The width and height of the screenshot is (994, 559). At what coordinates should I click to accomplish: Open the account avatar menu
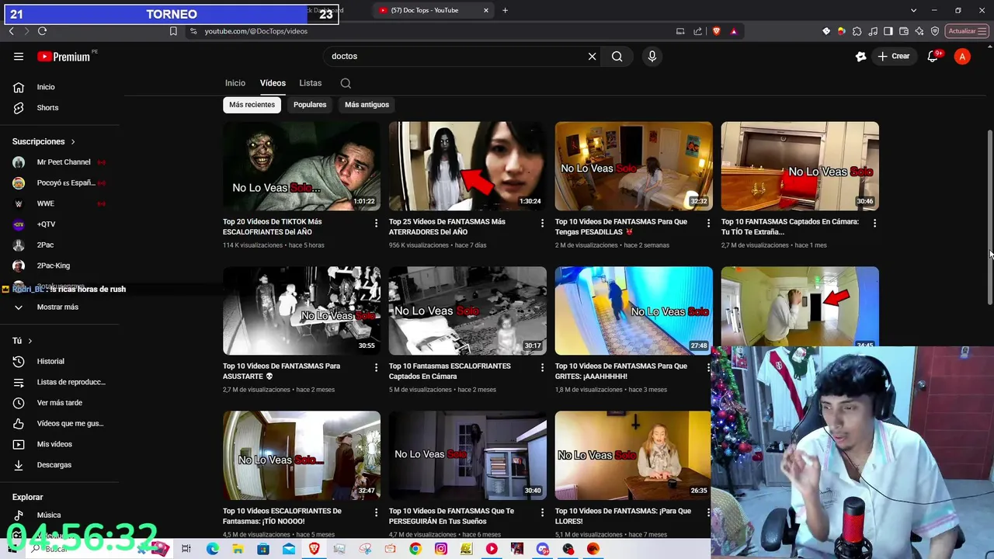click(x=962, y=56)
